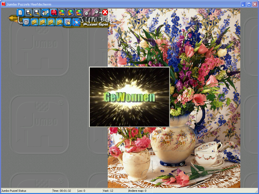Click the Time: 00:01:32 status field

coord(64,191)
